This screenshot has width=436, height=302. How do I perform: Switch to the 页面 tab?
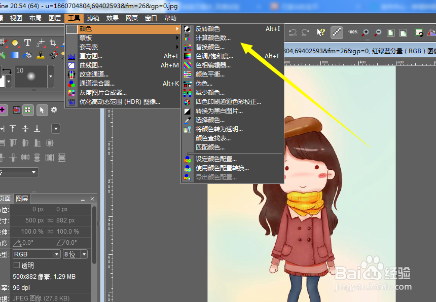coord(5,198)
